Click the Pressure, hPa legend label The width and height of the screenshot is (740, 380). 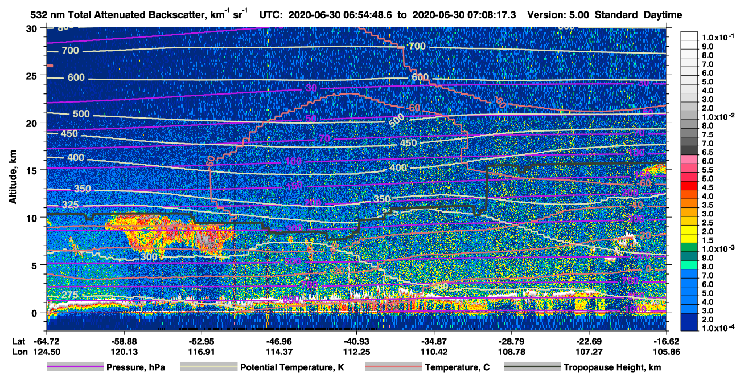[x=135, y=367]
